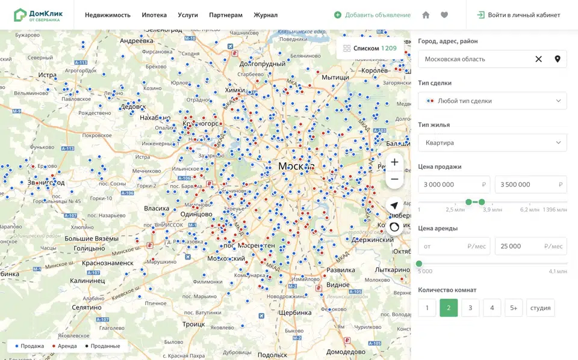This screenshot has width=578, height=360.
Task: Click the chevron of Квартира dropdown
Action: [x=558, y=142]
